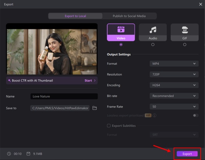Click the Bit rate label
The height and width of the screenshot is (160, 205).
click(112, 96)
